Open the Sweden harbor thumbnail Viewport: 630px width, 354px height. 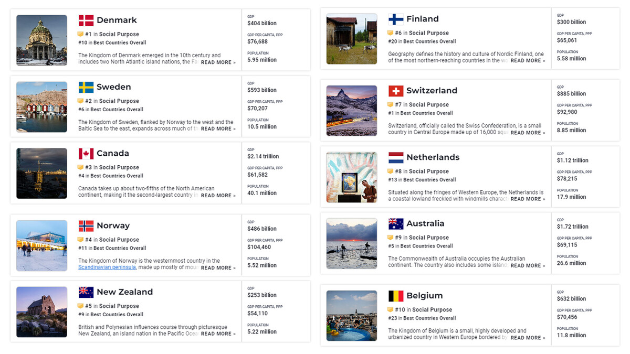[41, 107]
